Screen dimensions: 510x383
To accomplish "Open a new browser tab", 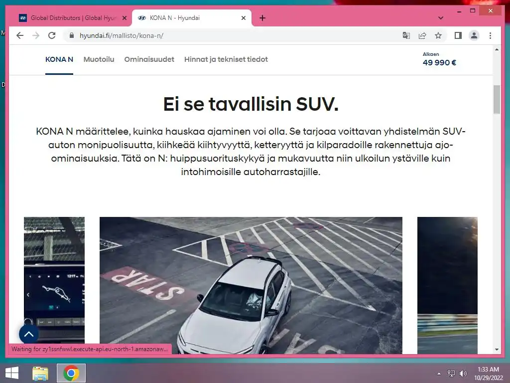I will click(262, 18).
